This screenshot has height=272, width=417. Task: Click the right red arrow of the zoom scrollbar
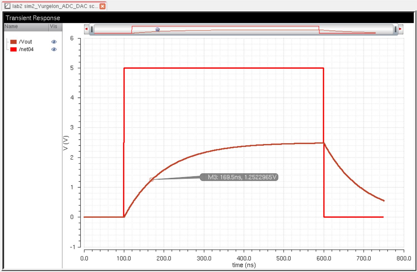tap(400, 29)
